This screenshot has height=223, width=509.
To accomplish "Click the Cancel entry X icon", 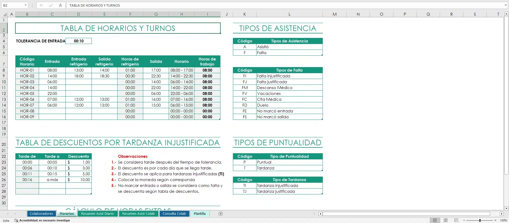I will click(x=41, y=5).
